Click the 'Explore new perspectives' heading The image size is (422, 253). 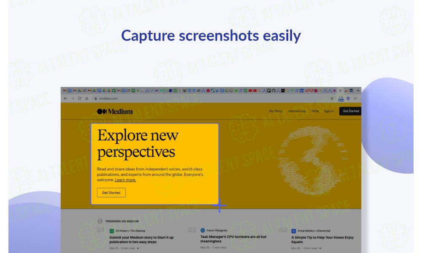(x=138, y=143)
